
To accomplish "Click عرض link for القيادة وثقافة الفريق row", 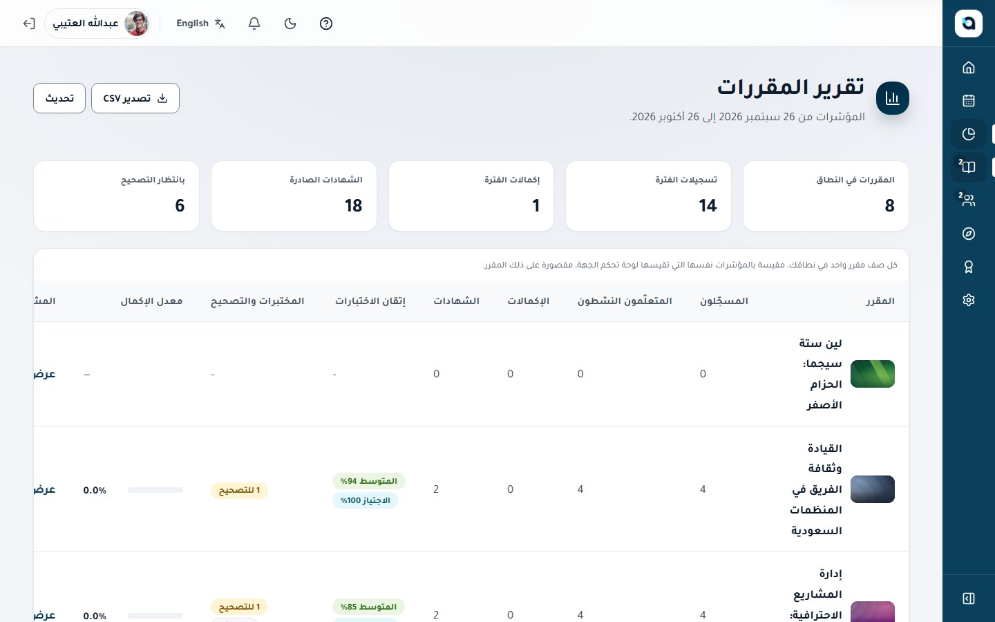I will pos(45,489).
